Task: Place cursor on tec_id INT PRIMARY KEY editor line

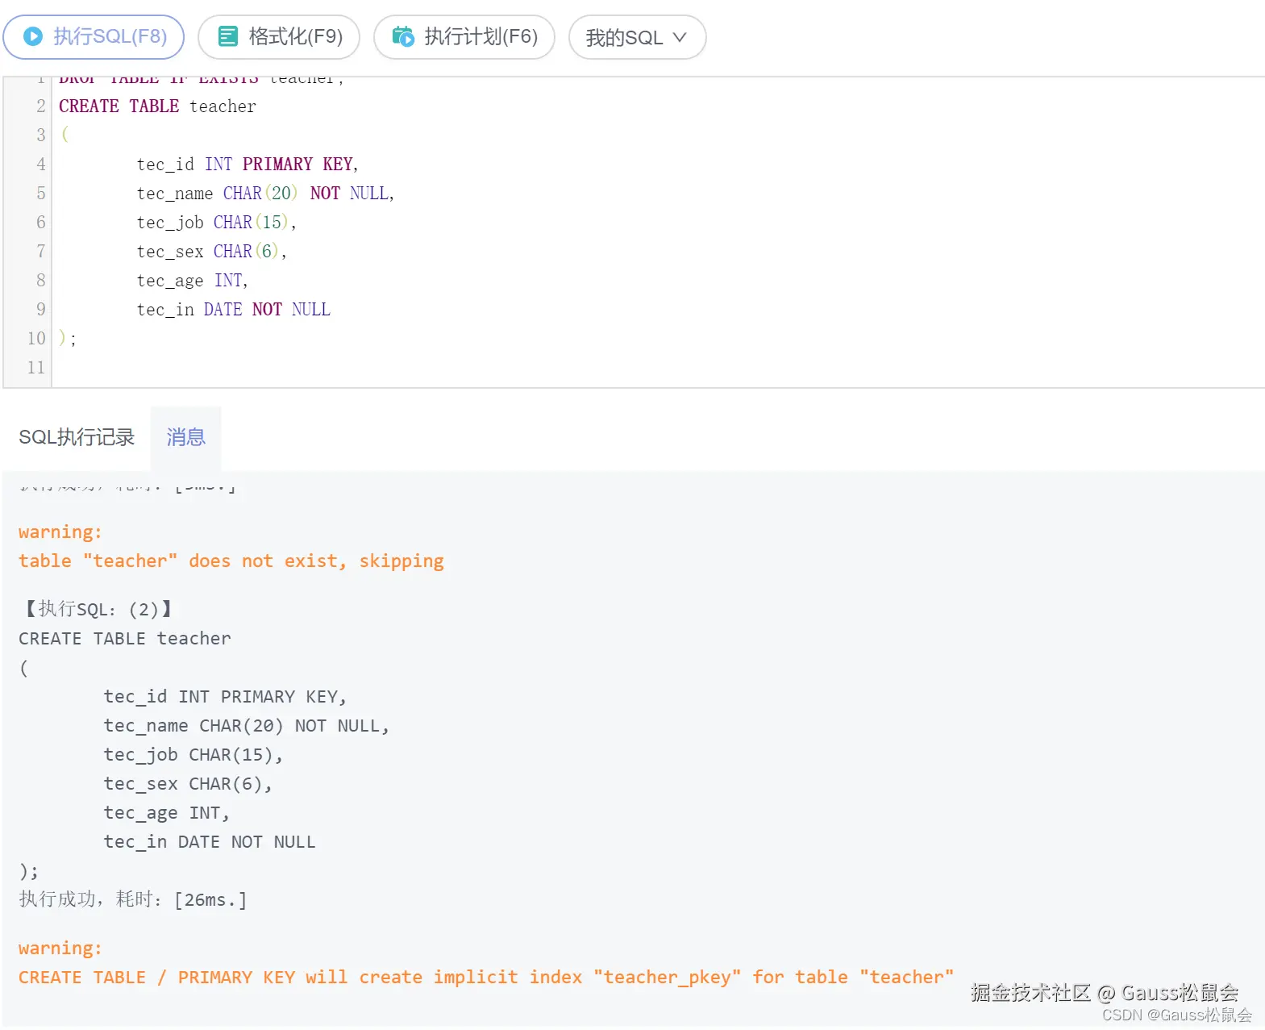Action: click(248, 165)
